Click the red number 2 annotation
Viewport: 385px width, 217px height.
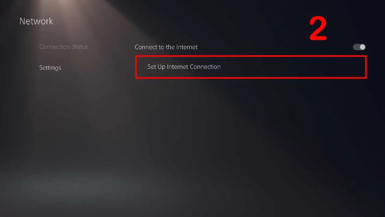pyautogui.click(x=318, y=29)
